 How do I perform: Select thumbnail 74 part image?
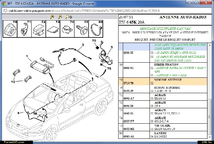[x=67, y=29]
